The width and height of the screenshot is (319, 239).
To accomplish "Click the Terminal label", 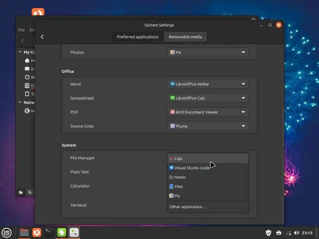I will pyautogui.click(x=78, y=205).
